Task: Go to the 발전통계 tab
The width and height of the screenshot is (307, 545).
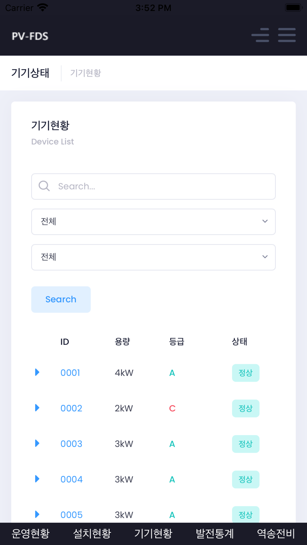Action: click(215, 534)
